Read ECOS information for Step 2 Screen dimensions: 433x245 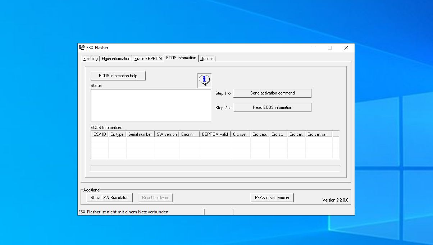pyautogui.click(x=272, y=107)
